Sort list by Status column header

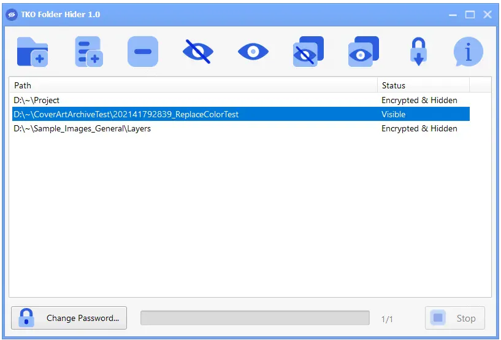423,85
